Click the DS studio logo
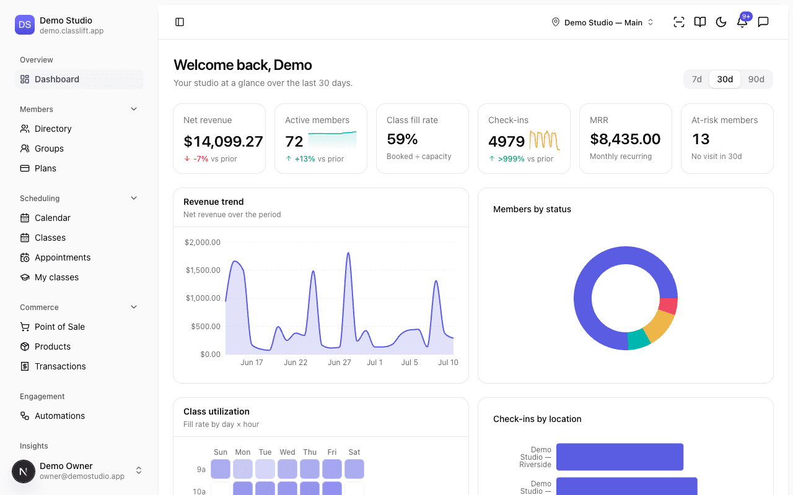 click(25, 25)
